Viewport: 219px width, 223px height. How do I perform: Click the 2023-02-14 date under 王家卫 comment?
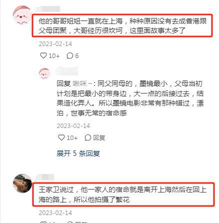click(x=55, y=213)
